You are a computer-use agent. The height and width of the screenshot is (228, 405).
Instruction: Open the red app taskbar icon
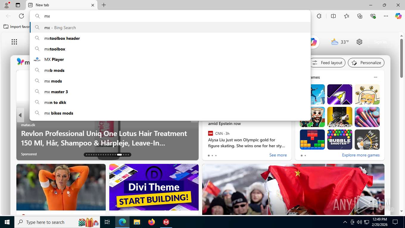click(166, 222)
